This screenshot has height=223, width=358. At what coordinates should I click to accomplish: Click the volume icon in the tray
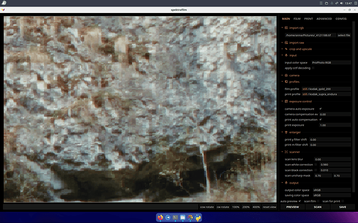(x=341, y=3)
